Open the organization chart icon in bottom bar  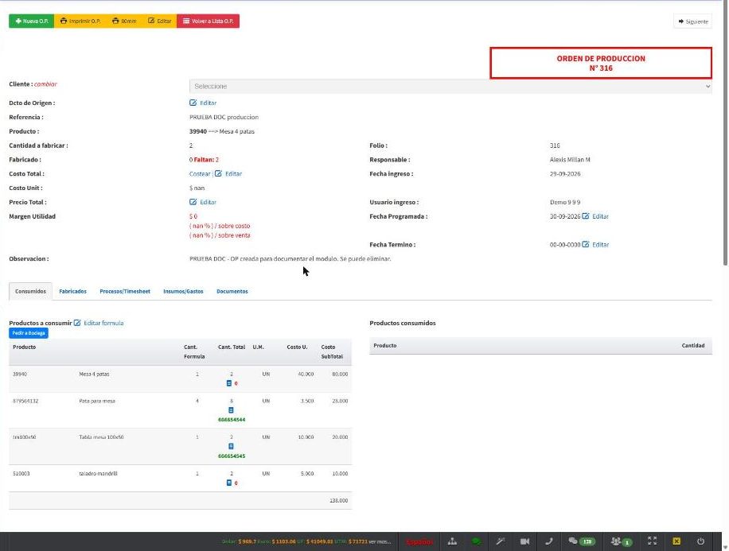(452, 541)
